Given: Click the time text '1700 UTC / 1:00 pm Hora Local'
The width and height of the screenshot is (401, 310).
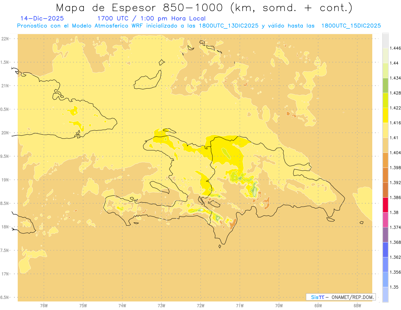Looking at the screenshot, I should pyautogui.click(x=151, y=19).
